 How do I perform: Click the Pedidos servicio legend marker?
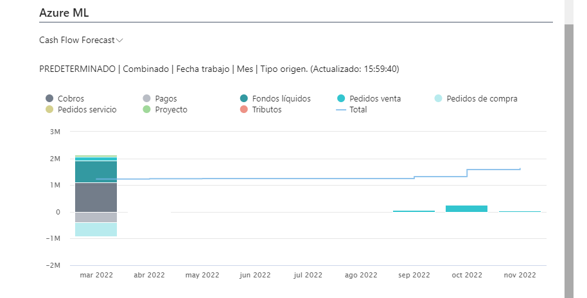pyautogui.click(x=49, y=110)
